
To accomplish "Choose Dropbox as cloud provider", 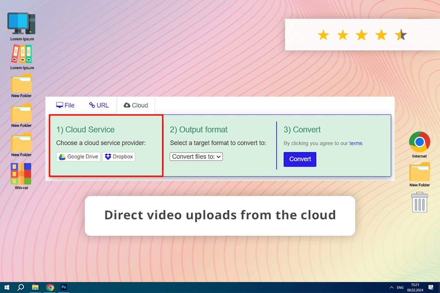I will pos(119,157).
